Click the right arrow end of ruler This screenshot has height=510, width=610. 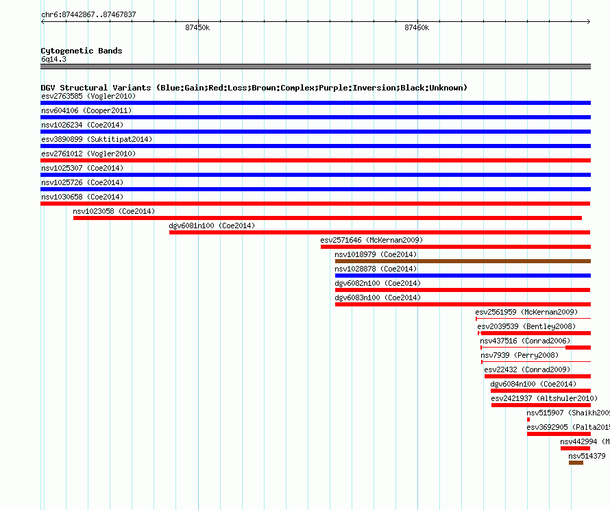coord(589,22)
